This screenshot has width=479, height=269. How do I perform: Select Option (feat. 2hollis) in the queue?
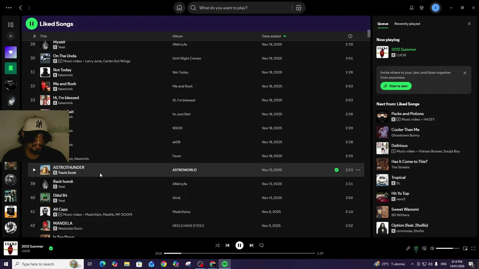(x=409, y=225)
